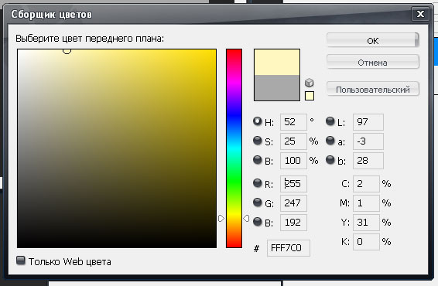438x286 pixels.
Task: Select the Lab a radio button
Action: (330, 141)
